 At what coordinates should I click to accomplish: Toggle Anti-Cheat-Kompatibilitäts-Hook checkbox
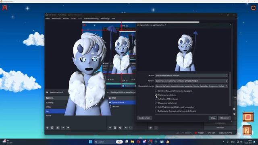pos(156,107)
